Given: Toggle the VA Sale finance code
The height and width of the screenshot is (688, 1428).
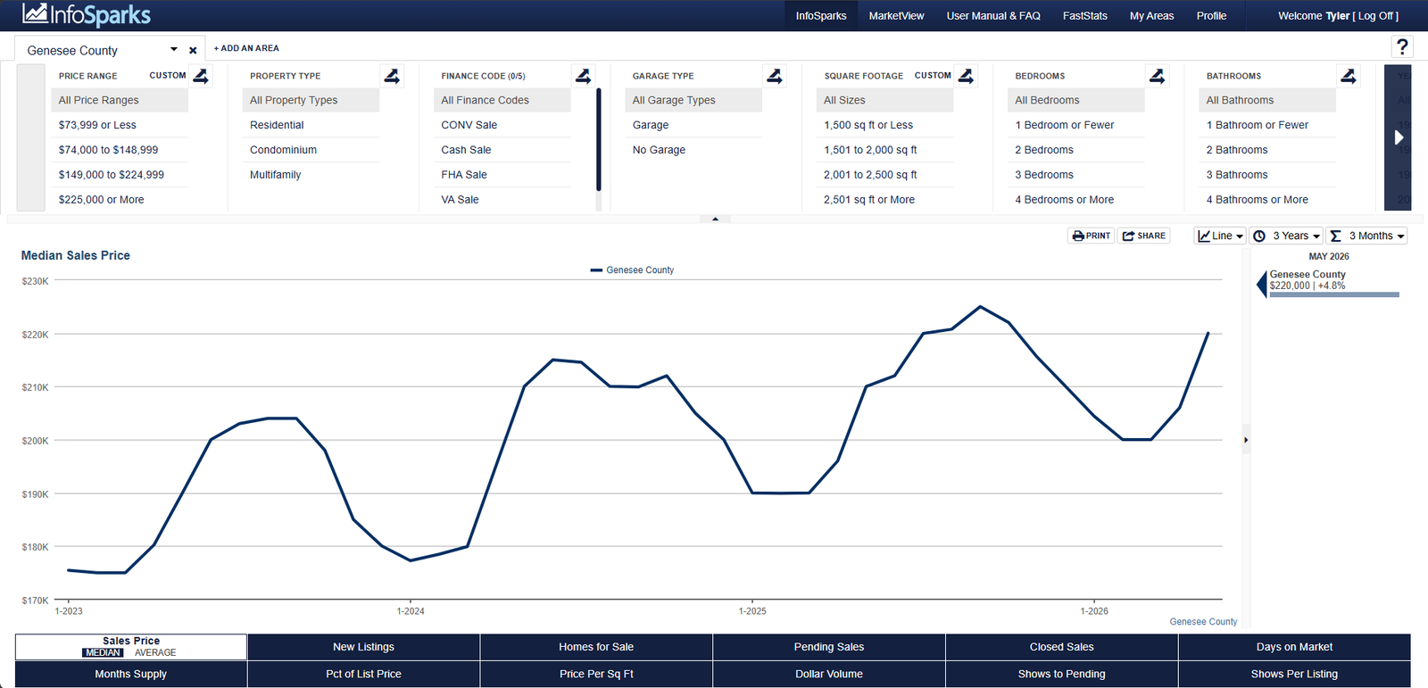Looking at the screenshot, I should click(502, 200).
